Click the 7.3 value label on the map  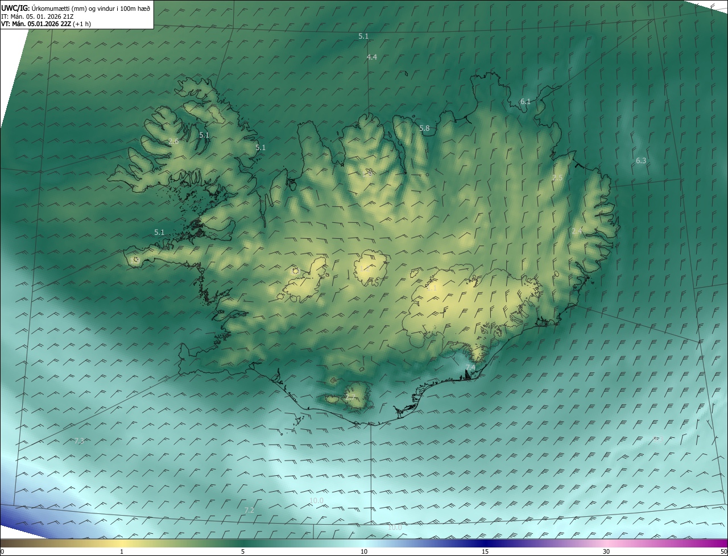(x=79, y=441)
